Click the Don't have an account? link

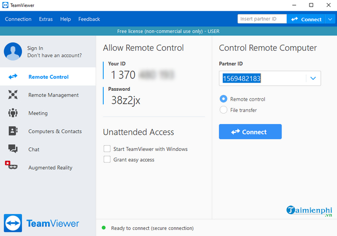point(54,55)
